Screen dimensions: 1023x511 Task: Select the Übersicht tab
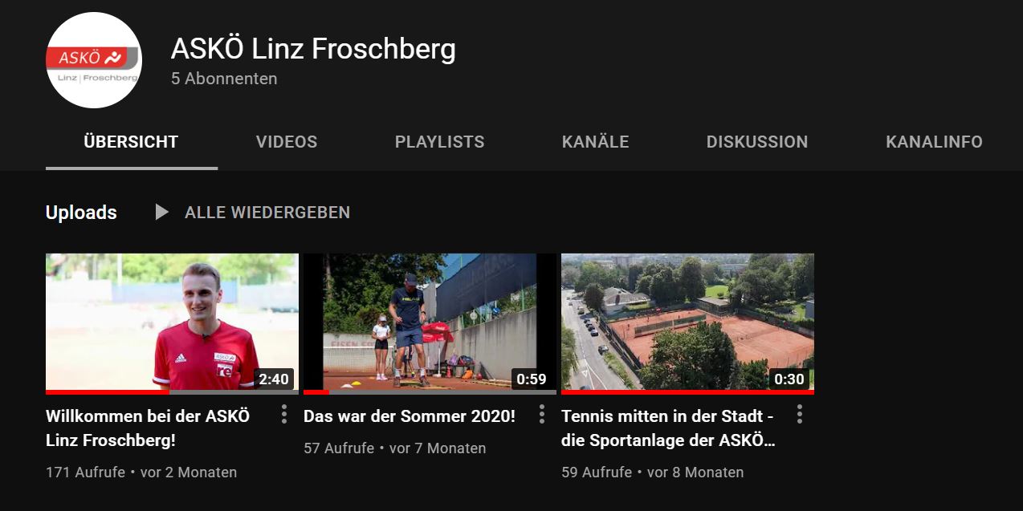132,142
